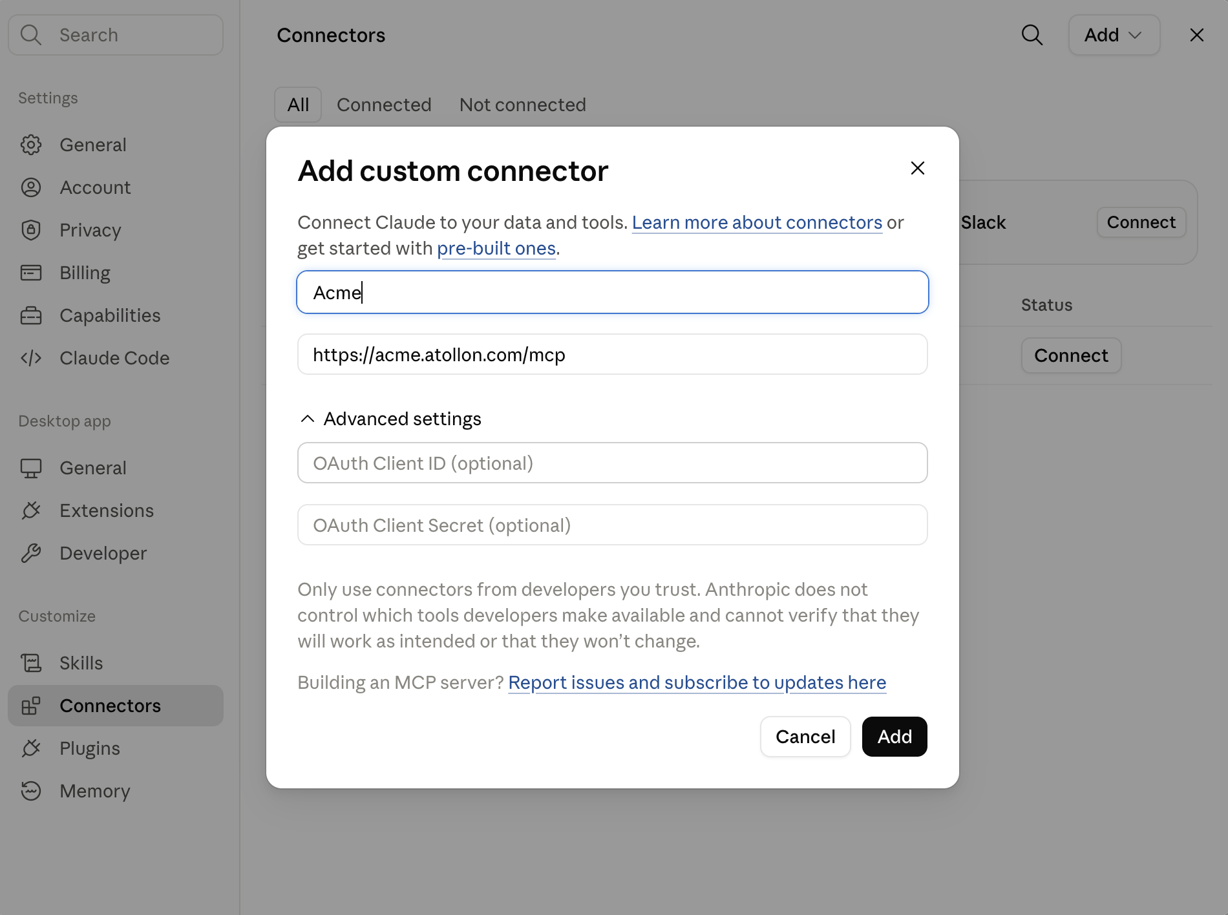The height and width of the screenshot is (915, 1228).
Task: Select the Memory icon in the sidebar
Action: point(31,791)
